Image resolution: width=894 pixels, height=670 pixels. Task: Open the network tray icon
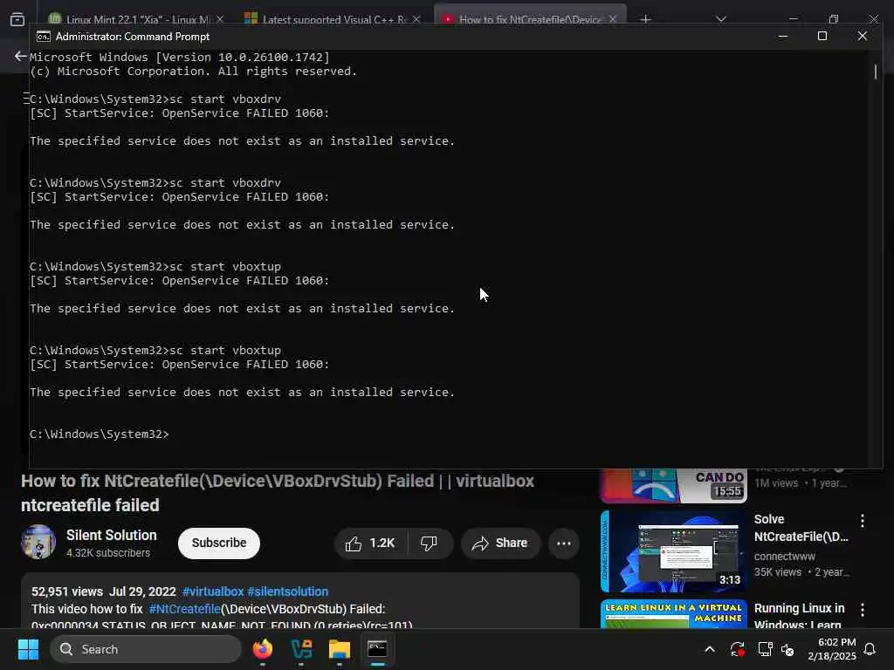pyautogui.click(x=765, y=649)
